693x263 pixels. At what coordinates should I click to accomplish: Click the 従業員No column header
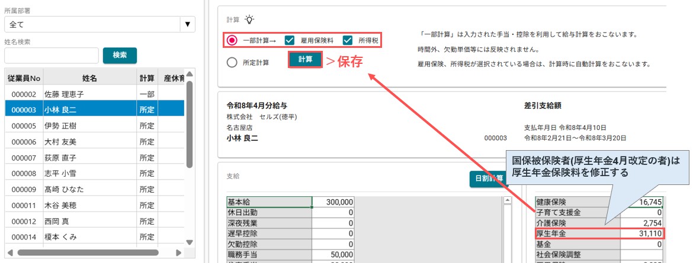(x=24, y=79)
